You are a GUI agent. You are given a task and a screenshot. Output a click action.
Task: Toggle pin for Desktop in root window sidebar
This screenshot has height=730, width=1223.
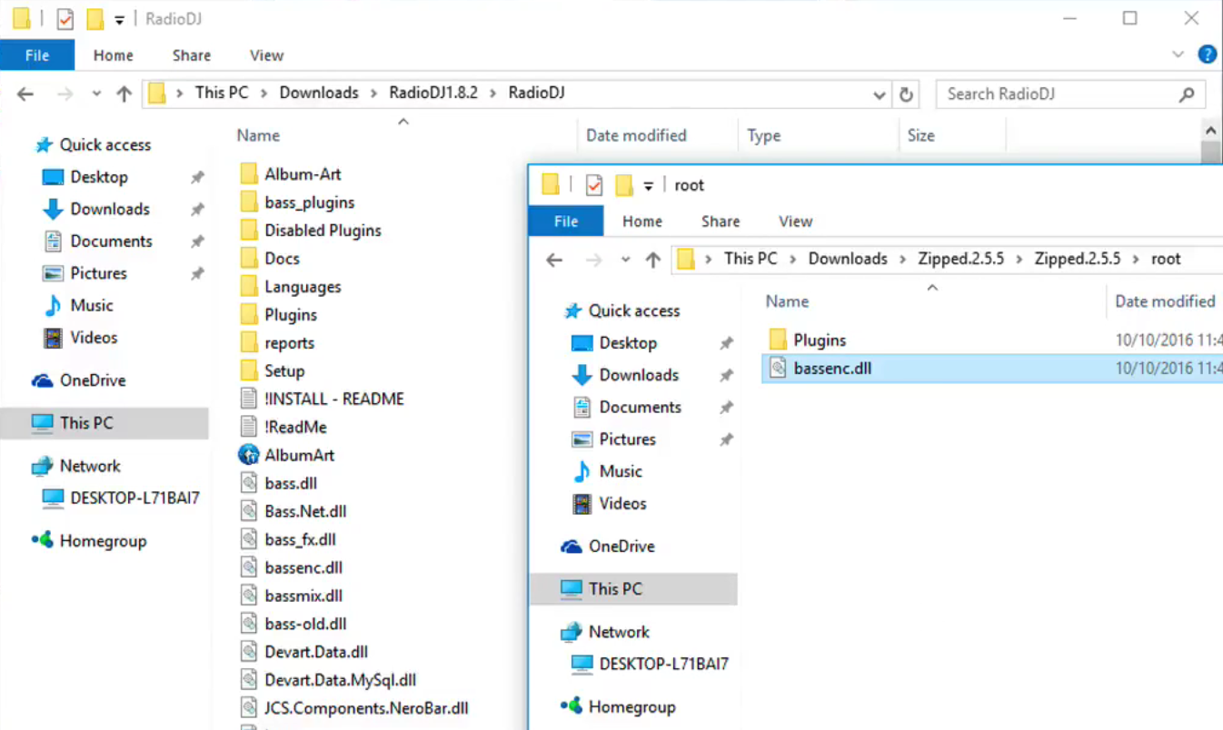726,343
